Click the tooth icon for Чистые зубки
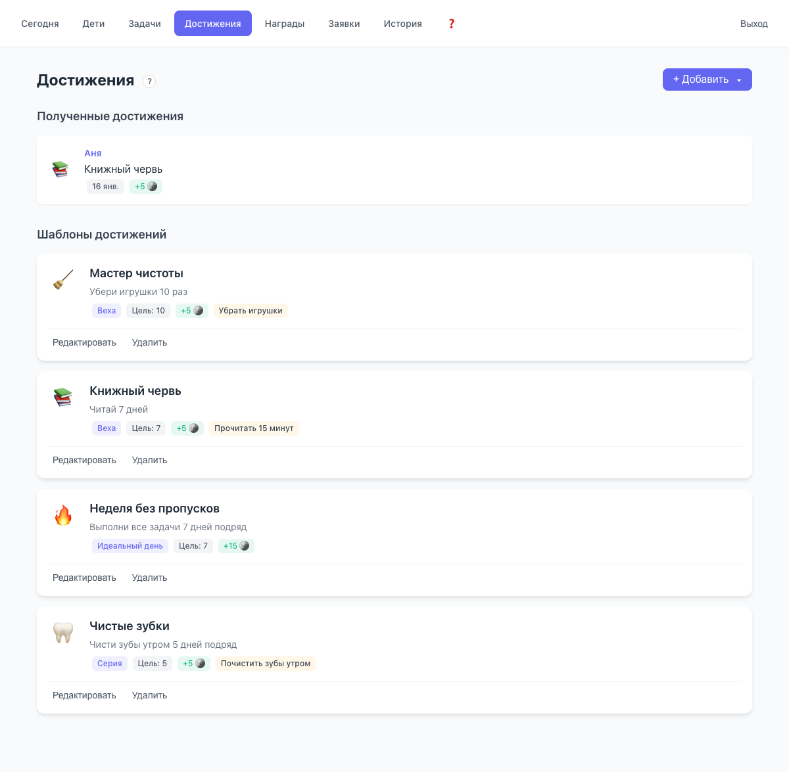 click(63, 633)
